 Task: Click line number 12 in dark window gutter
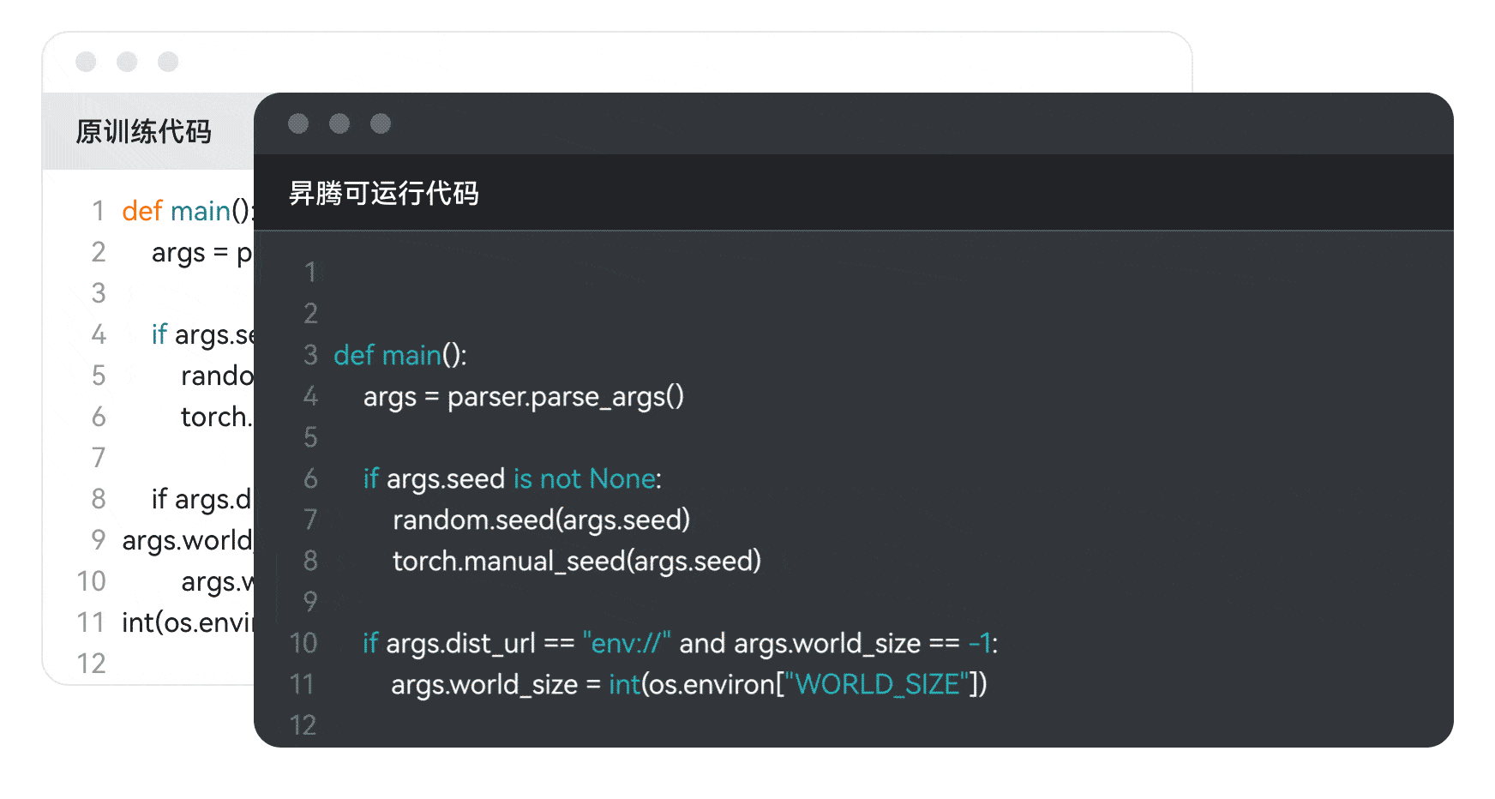tap(303, 725)
